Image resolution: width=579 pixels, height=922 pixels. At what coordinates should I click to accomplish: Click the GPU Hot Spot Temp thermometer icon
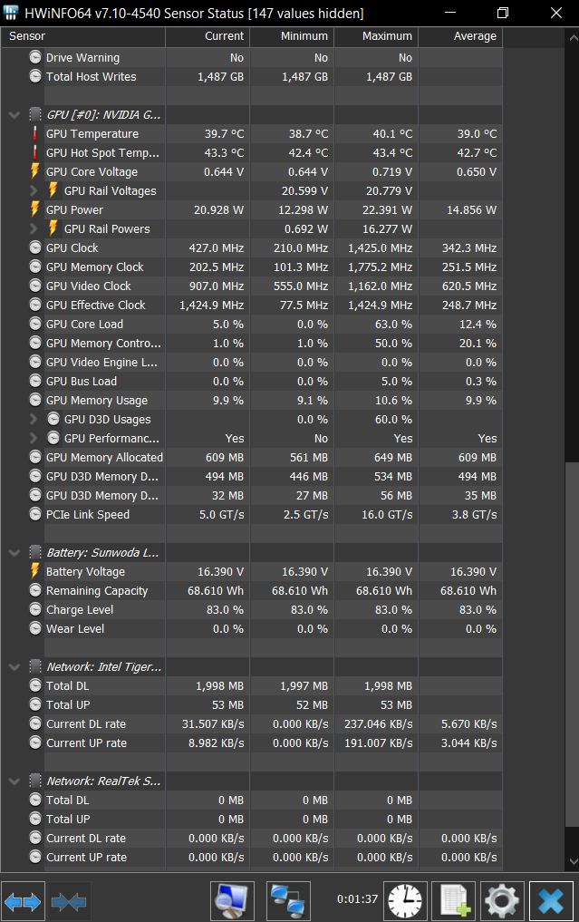35,152
